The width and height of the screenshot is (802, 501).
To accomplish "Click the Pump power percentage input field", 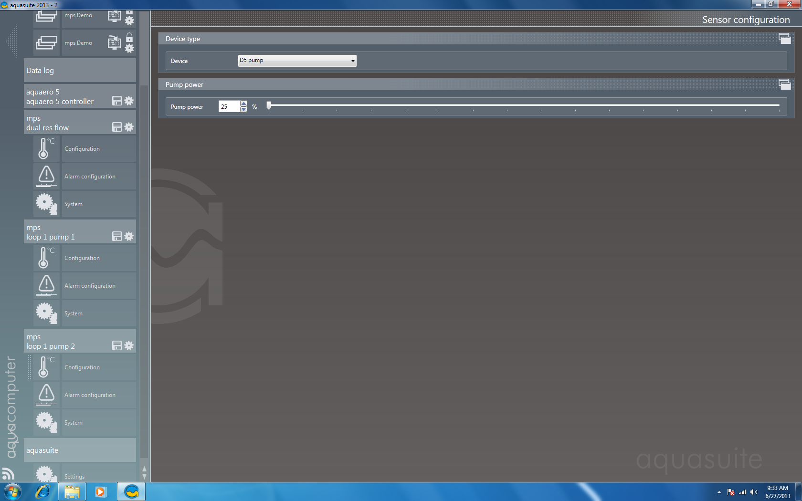I will 229,106.
